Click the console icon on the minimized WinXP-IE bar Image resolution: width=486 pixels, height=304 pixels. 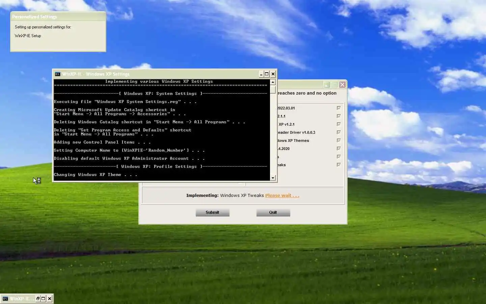tap(5, 299)
